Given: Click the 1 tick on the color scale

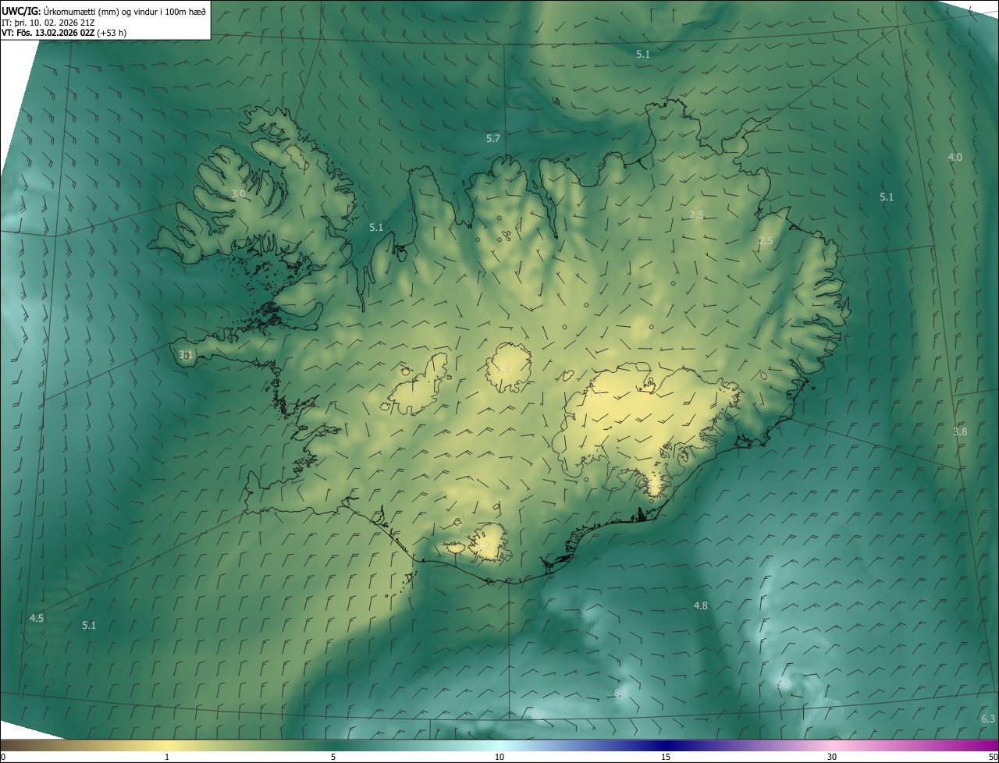Looking at the screenshot, I should tap(167, 757).
